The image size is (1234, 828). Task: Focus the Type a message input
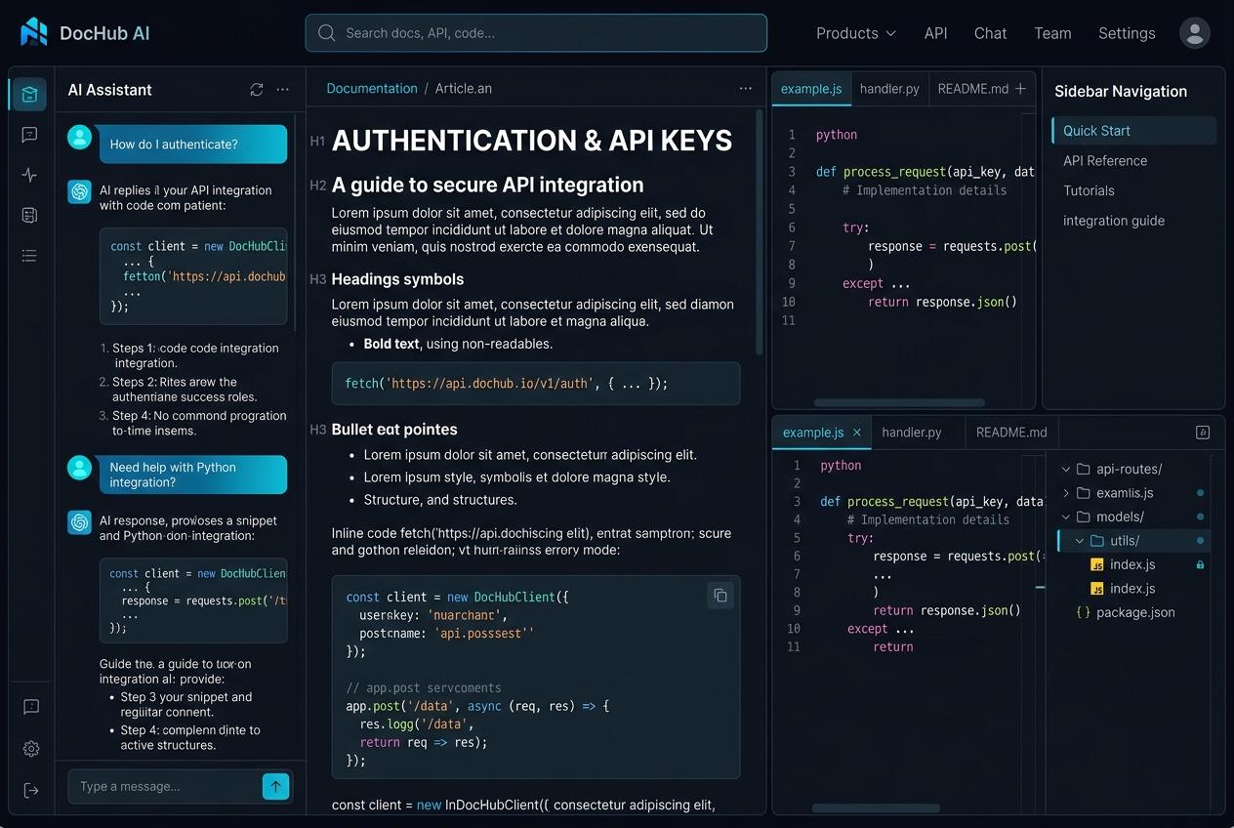[x=164, y=786]
